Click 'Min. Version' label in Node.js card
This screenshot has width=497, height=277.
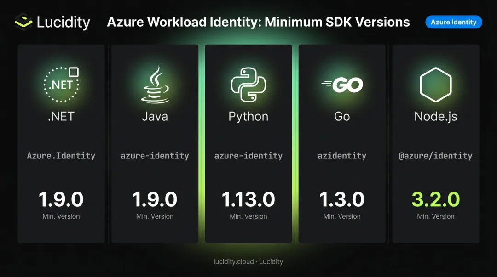click(436, 216)
